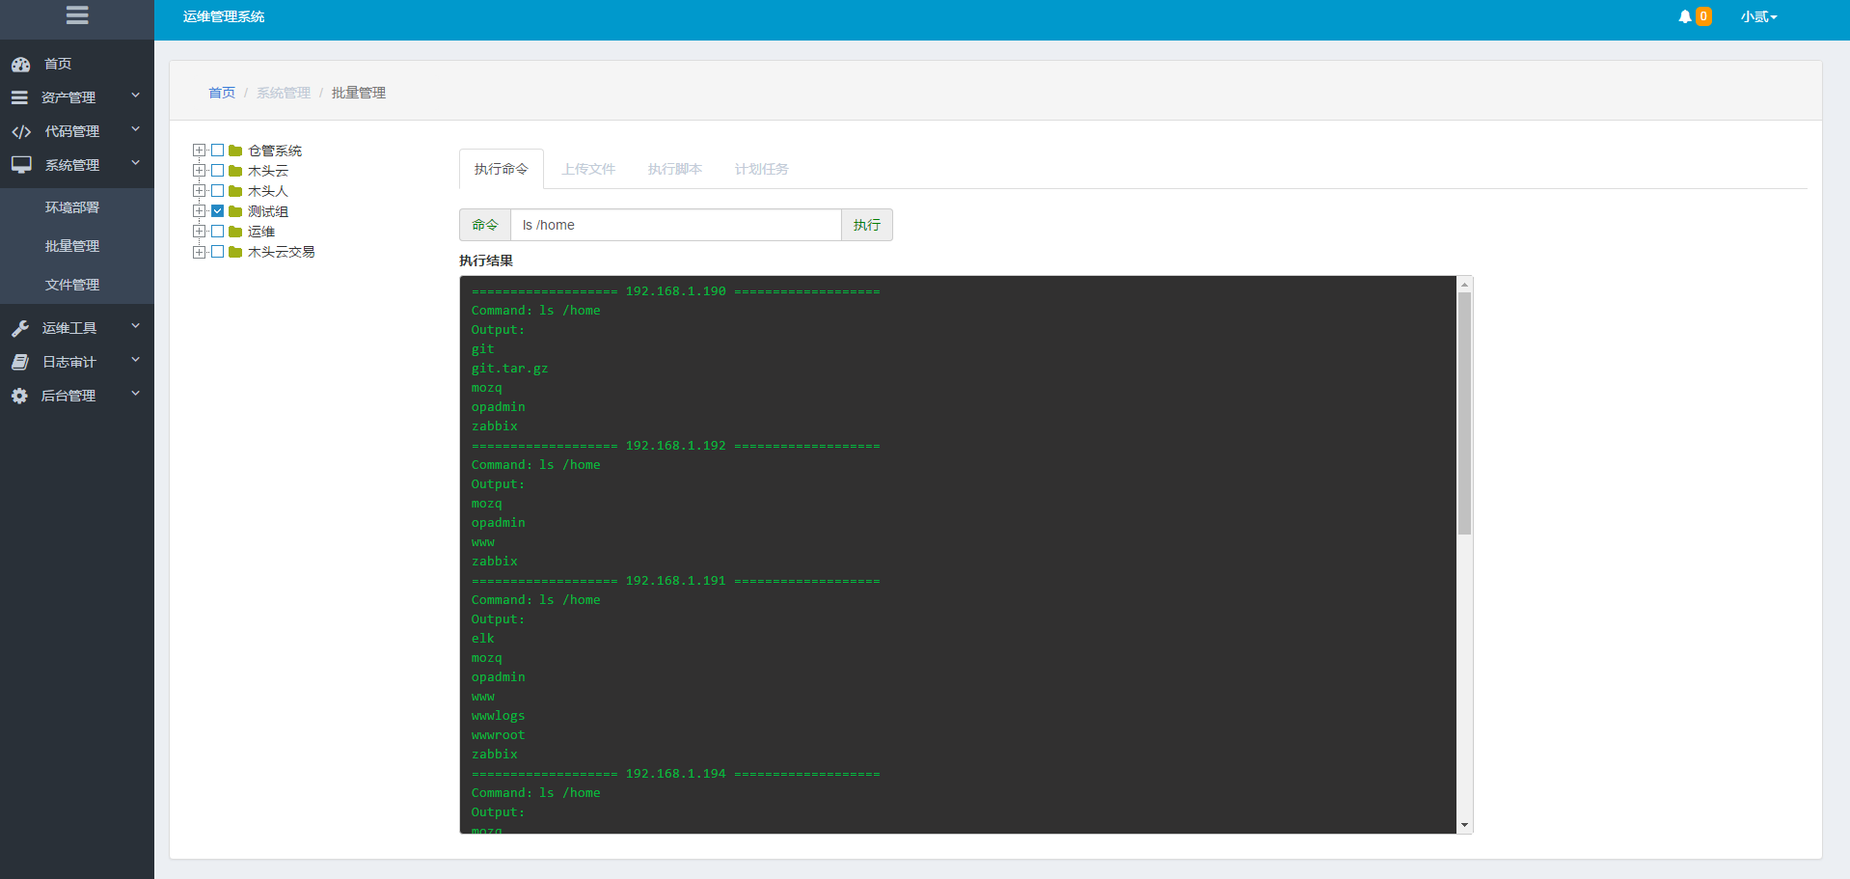The width and height of the screenshot is (1850, 879).
Task: Open the 小贰 user dropdown
Action: point(1758,16)
